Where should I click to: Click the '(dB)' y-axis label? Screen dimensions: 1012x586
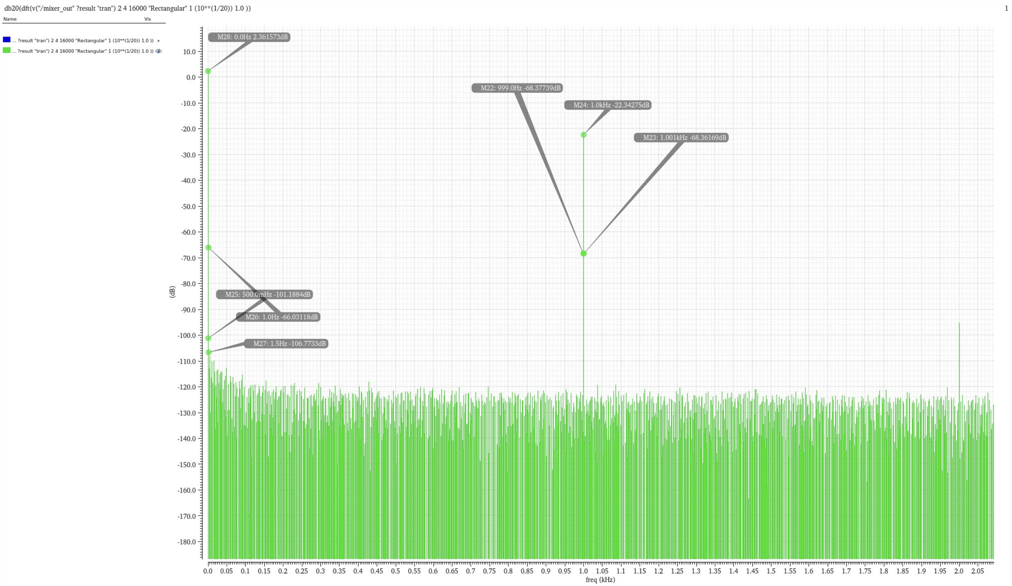tap(172, 292)
